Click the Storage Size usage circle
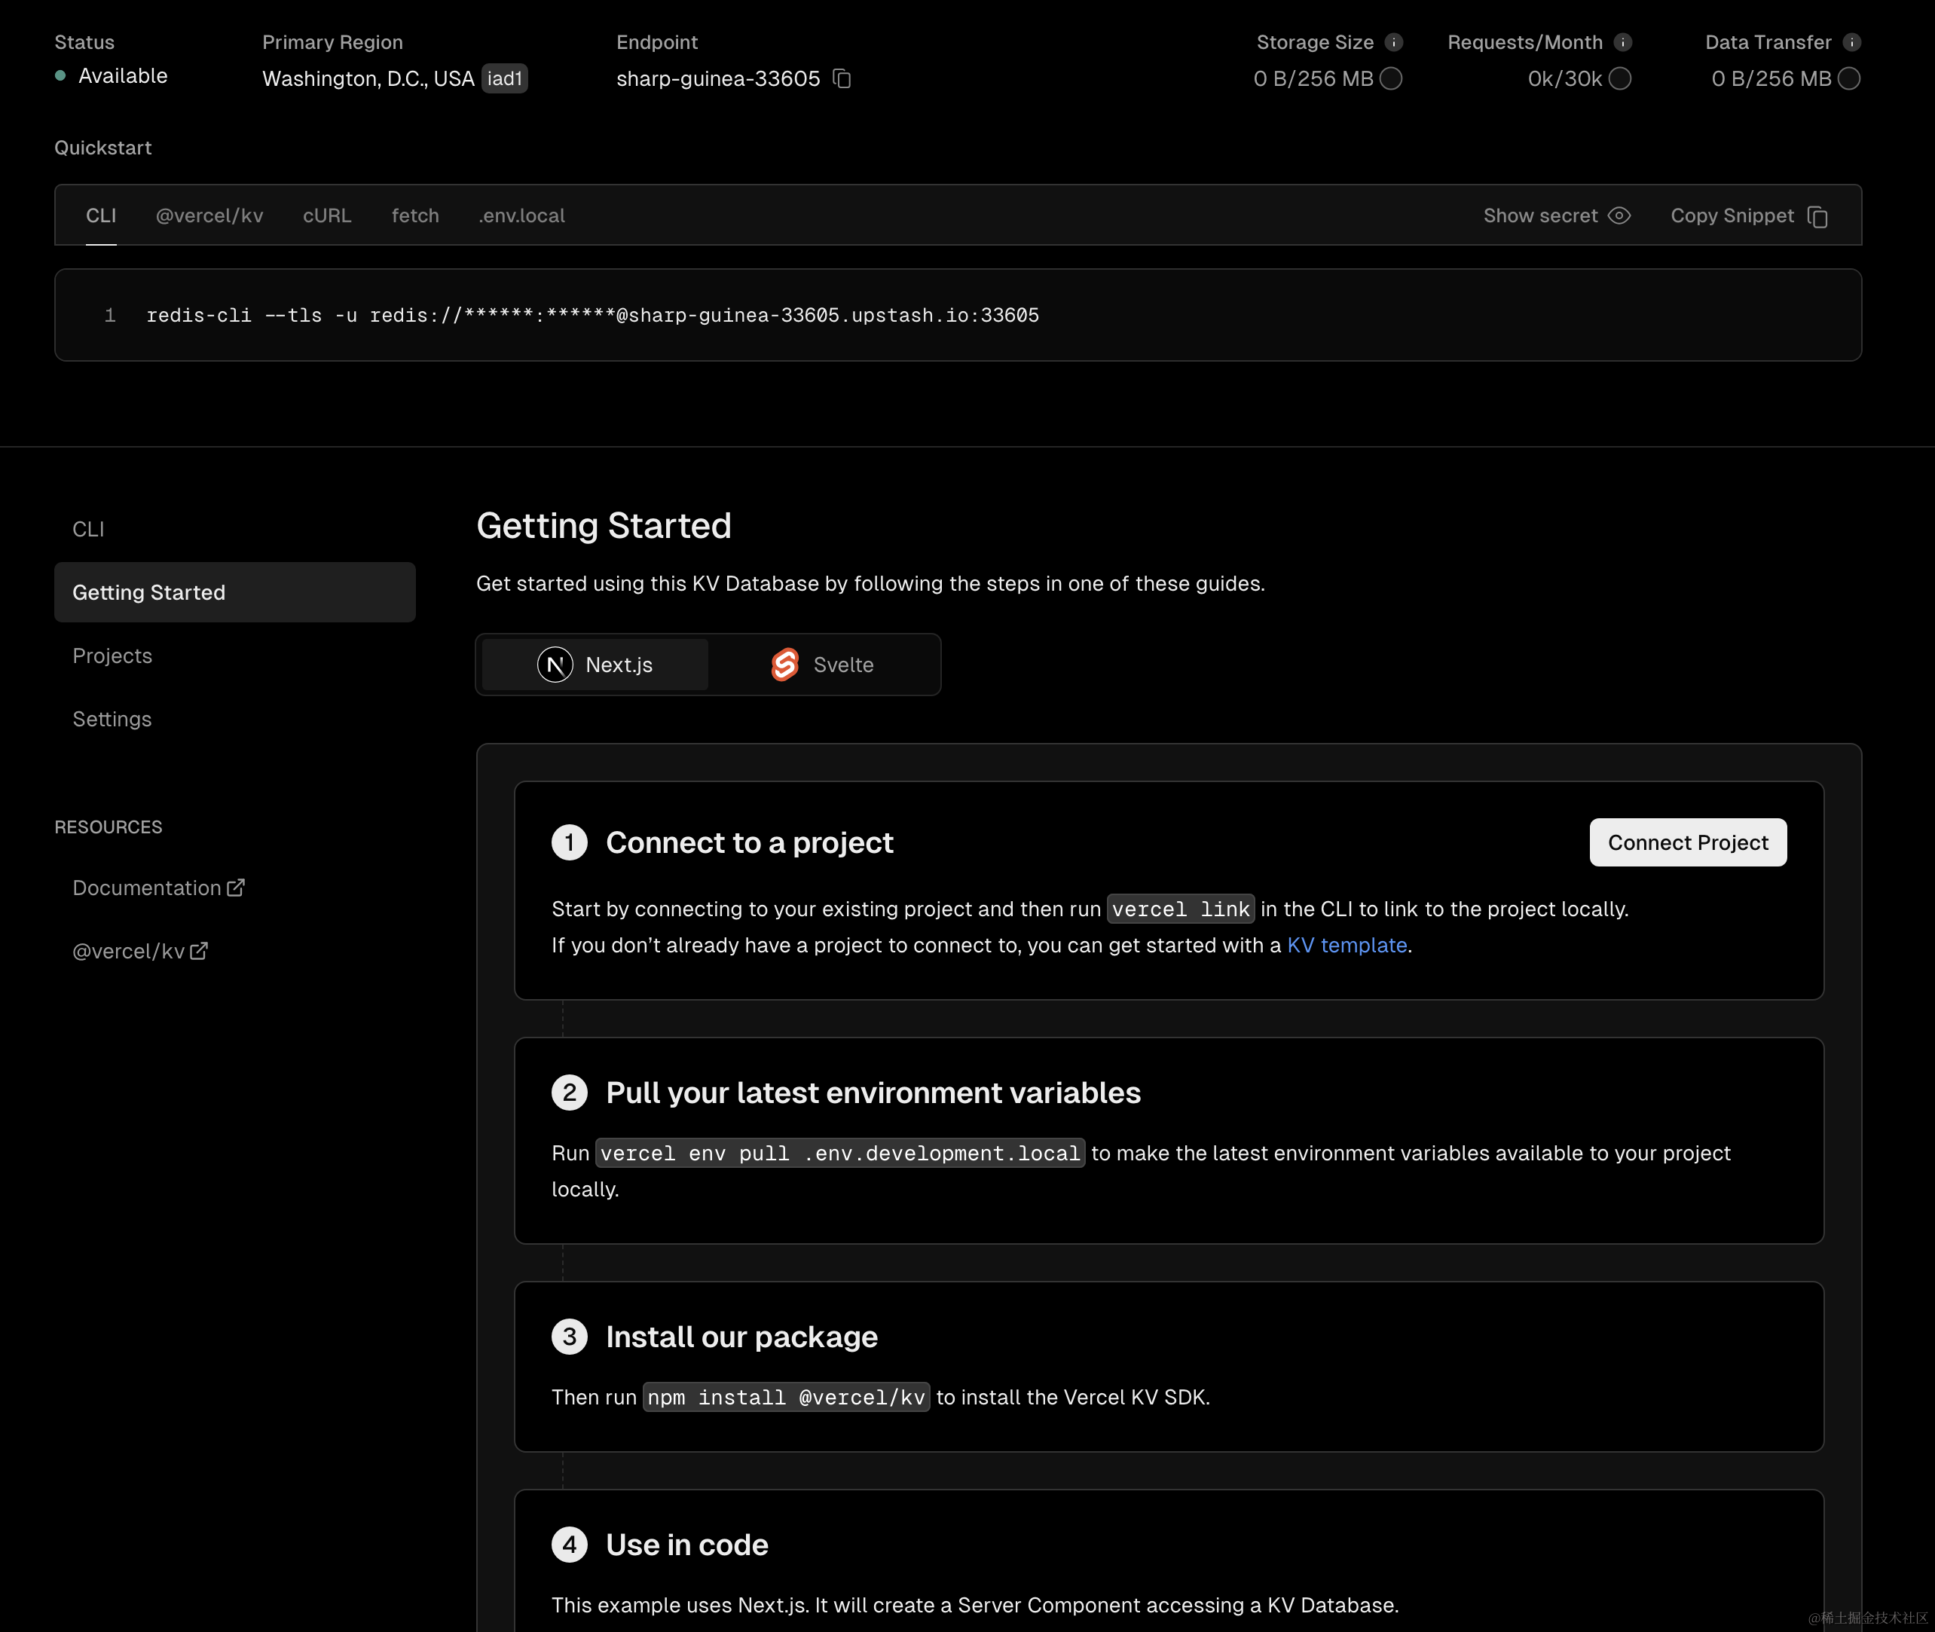This screenshot has height=1632, width=1935. click(1391, 78)
